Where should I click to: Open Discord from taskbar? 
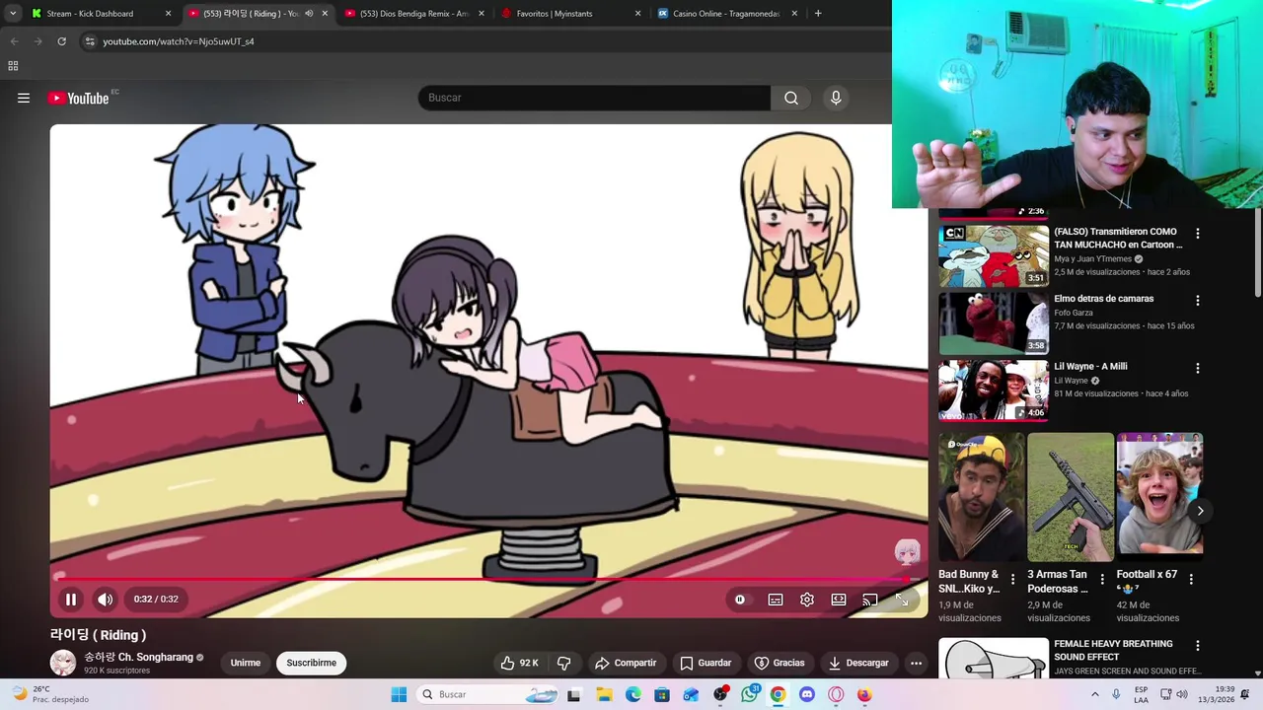pos(807,694)
